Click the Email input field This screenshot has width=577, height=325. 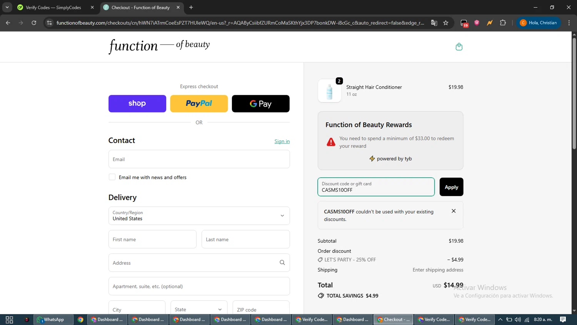click(199, 159)
